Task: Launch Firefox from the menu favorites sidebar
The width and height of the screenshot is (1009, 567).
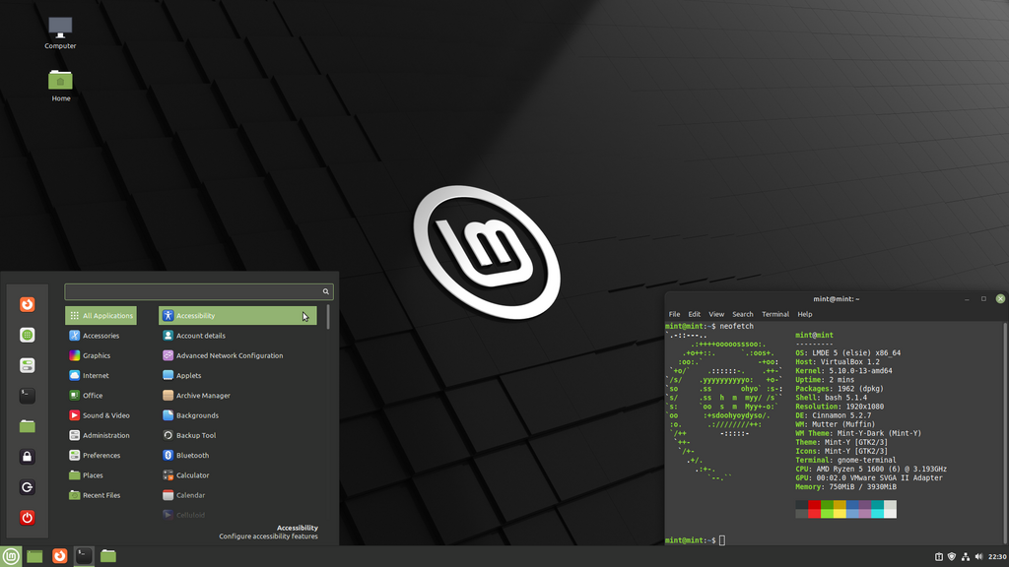Action: click(x=27, y=304)
